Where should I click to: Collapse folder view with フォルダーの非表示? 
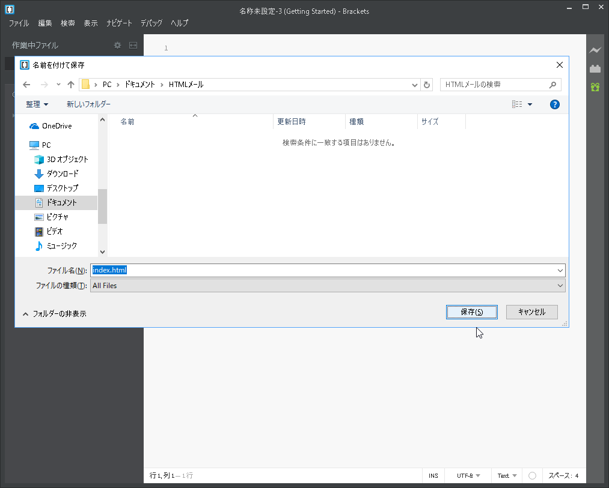(x=54, y=313)
